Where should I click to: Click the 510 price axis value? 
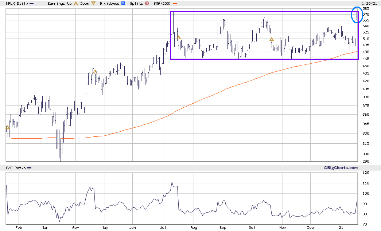pos(366,39)
